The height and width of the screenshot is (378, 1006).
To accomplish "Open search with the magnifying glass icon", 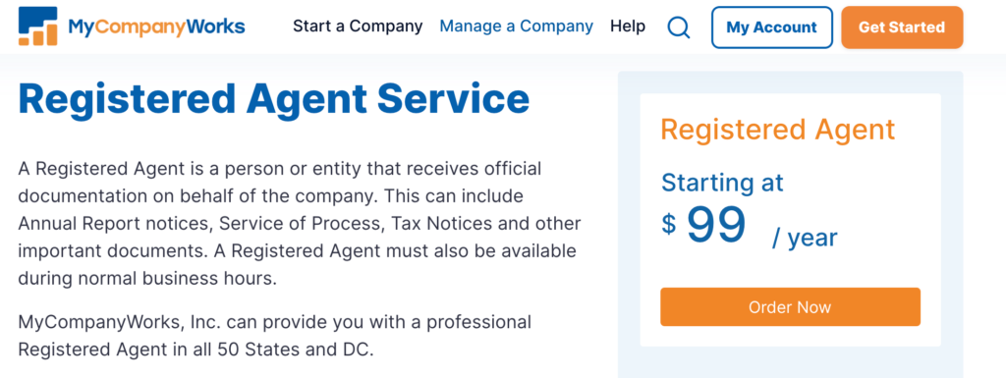I will click(678, 27).
